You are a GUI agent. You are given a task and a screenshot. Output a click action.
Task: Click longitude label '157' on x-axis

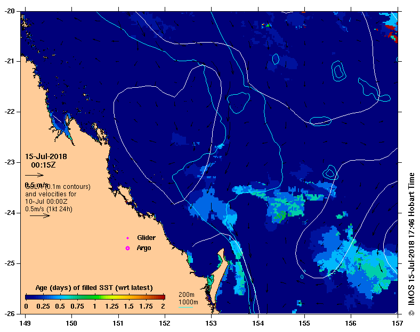[x=398, y=323]
